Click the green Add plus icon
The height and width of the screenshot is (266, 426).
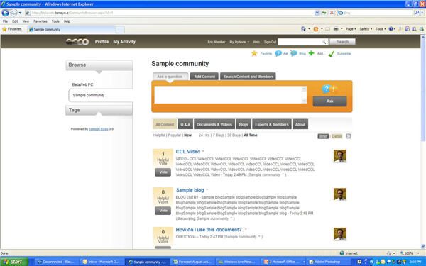click(x=312, y=53)
